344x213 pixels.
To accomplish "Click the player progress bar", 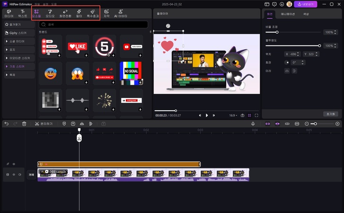I will [207, 111].
